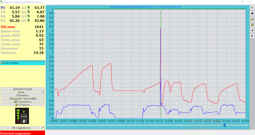Viewport: 255px width, 135px height.
Task: Minimize the Digitronic Maxi2 window
Action: (x=233, y=2)
